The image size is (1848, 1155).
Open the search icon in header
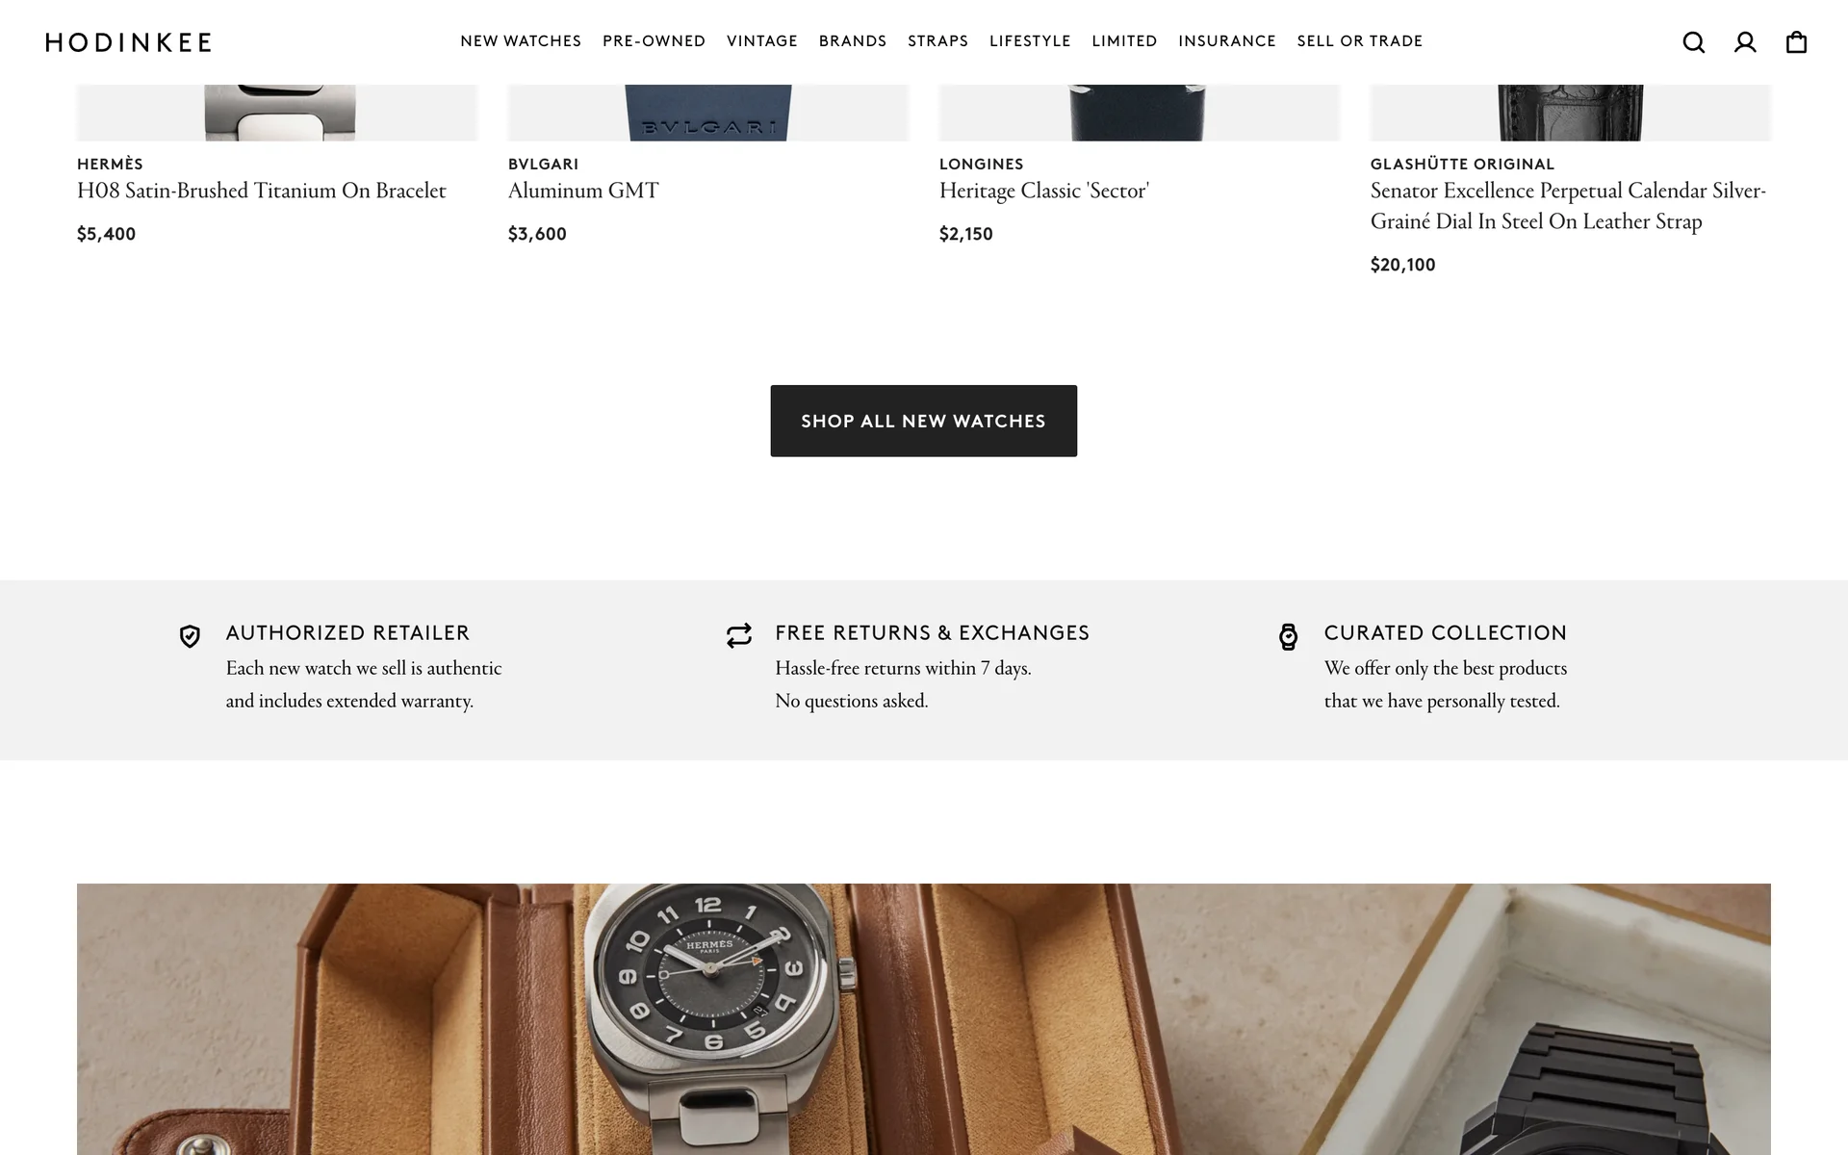1693,42
